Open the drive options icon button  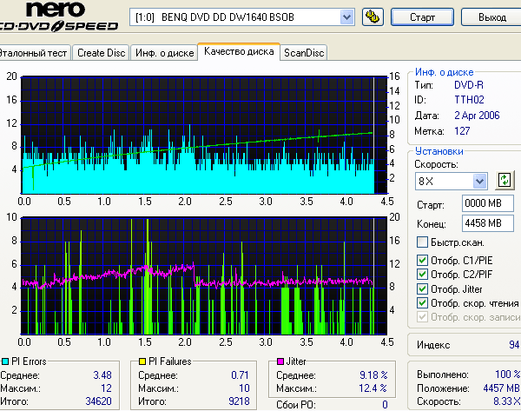click(x=373, y=17)
